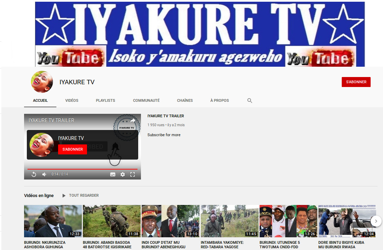The height and width of the screenshot is (250, 383).
Task: Click the channel avatar beside IYAKURE TV
Action: point(42,82)
